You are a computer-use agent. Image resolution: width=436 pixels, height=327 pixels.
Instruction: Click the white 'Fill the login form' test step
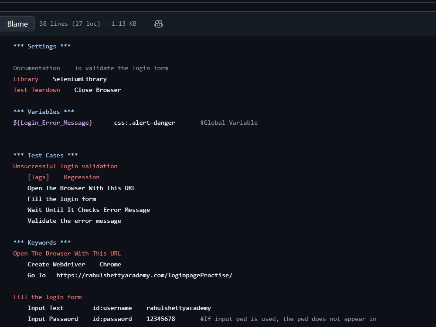pos(62,199)
